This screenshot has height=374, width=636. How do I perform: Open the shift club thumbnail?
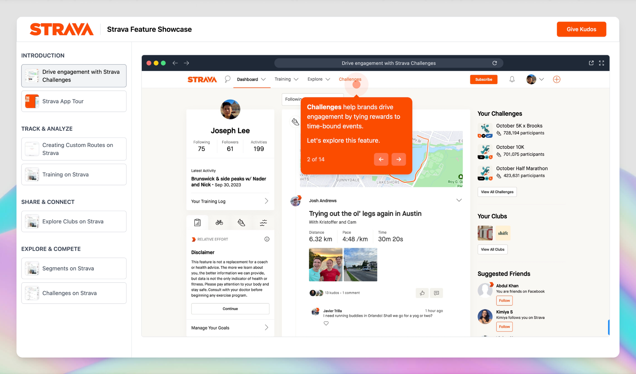[x=503, y=233]
